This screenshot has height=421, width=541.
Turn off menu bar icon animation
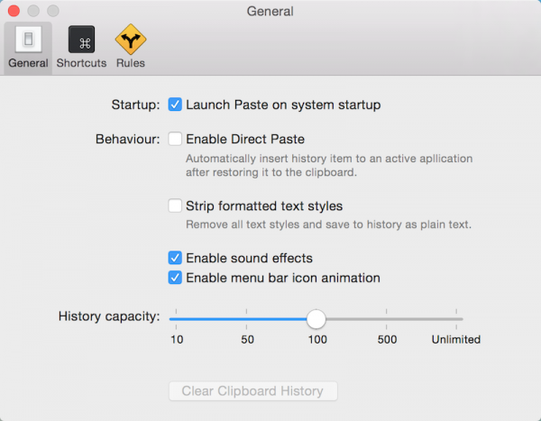175,278
